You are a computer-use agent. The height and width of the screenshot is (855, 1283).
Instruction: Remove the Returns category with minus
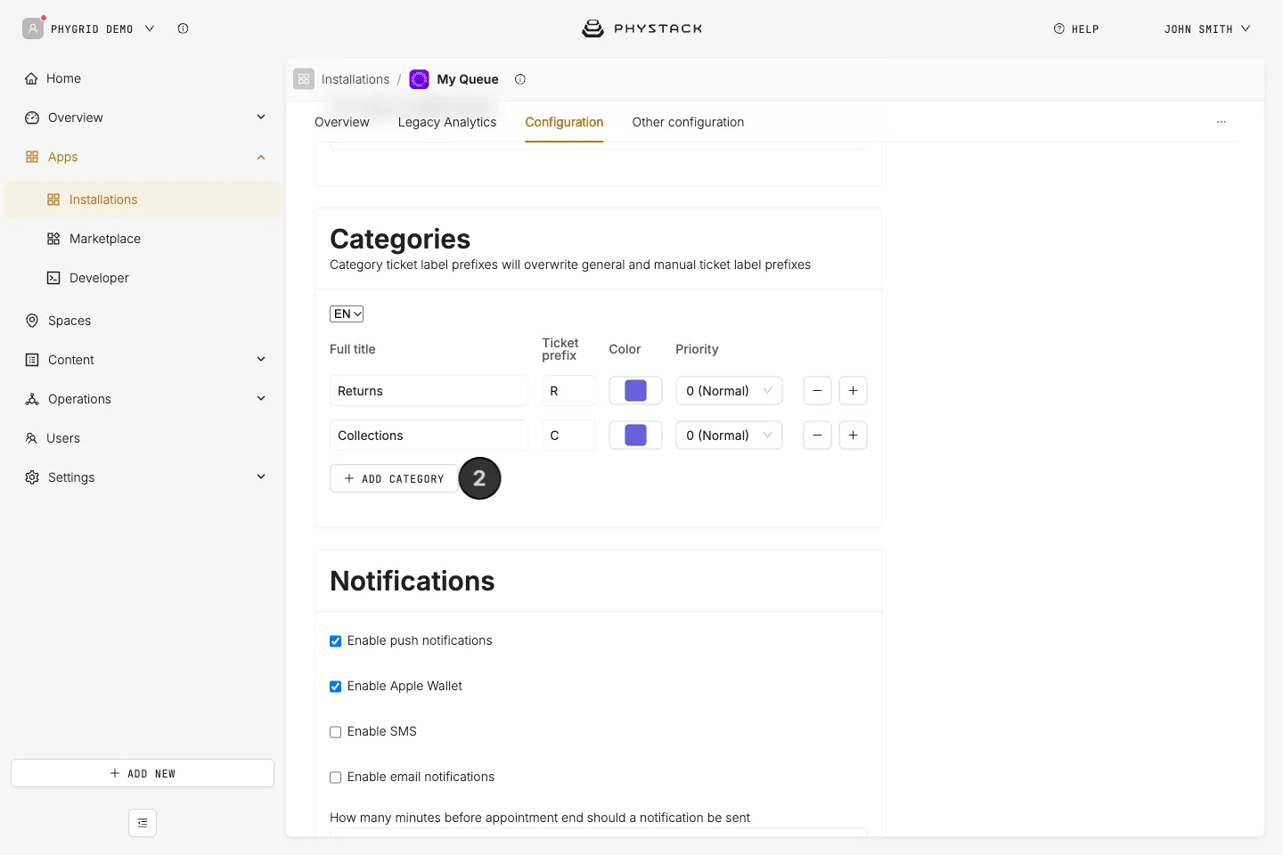817,391
